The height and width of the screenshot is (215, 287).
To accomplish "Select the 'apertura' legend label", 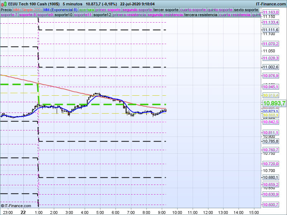I will click(86, 10).
